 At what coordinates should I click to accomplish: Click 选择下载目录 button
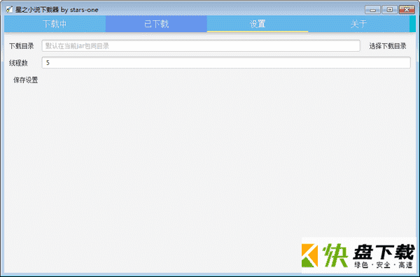tap(388, 46)
